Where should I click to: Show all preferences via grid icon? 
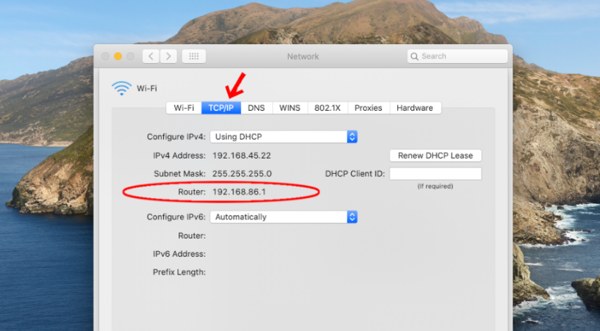(x=194, y=57)
